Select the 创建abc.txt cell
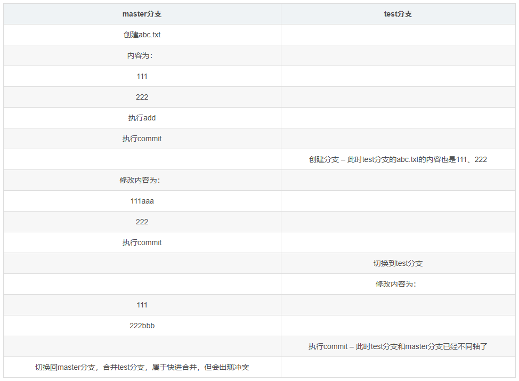The image size is (519, 381). pyautogui.click(x=142, y=35)
